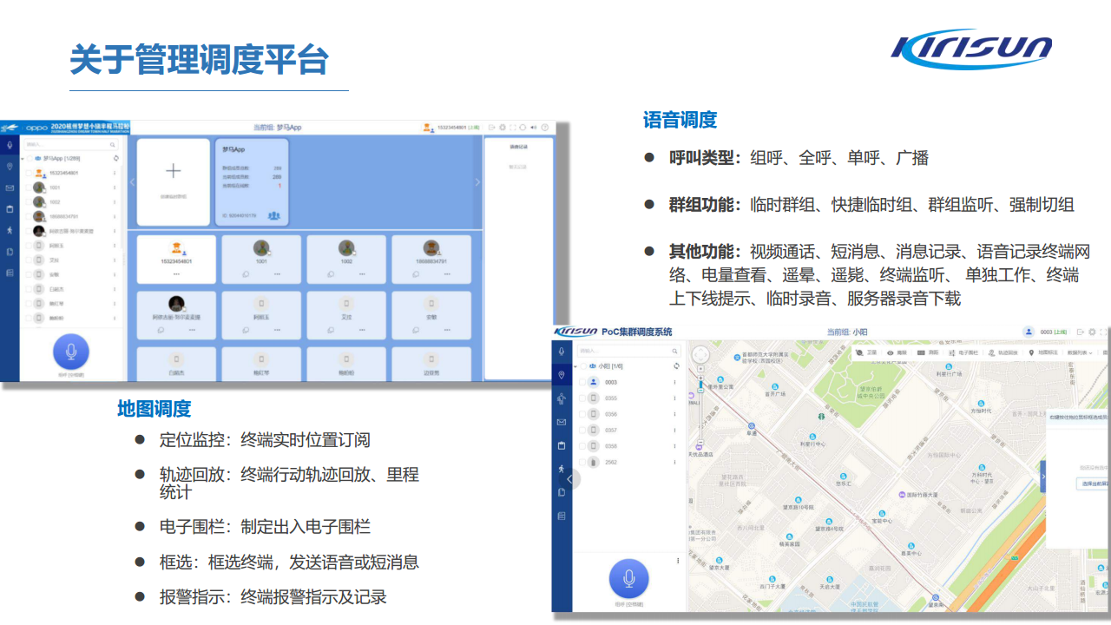Check the 小阳 group checkbox in map window
The image size is (1111, 625).
pyautogui.click(x=582, y=366)
